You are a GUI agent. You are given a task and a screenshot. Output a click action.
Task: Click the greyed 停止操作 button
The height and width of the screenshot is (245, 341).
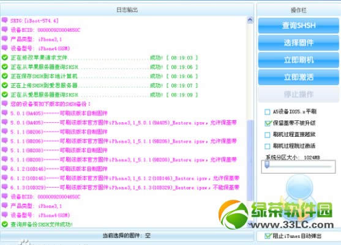pos(299,95)
